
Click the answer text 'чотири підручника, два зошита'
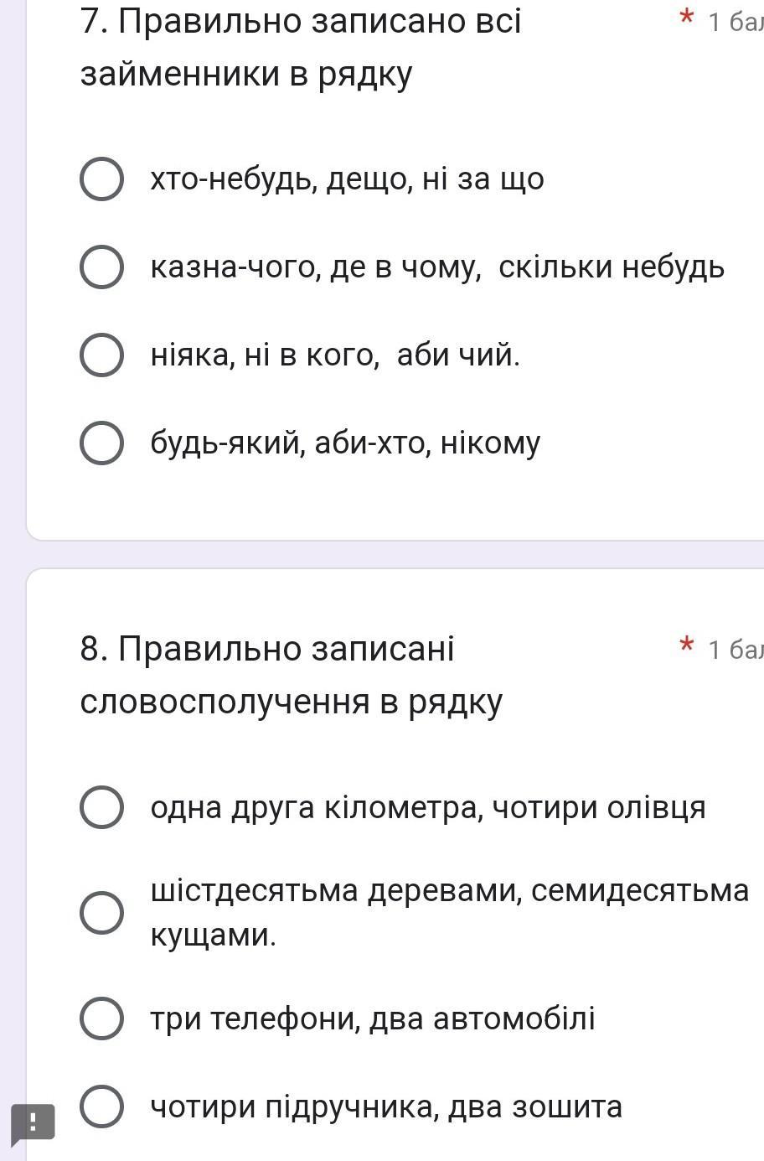tap(386, 1107)
